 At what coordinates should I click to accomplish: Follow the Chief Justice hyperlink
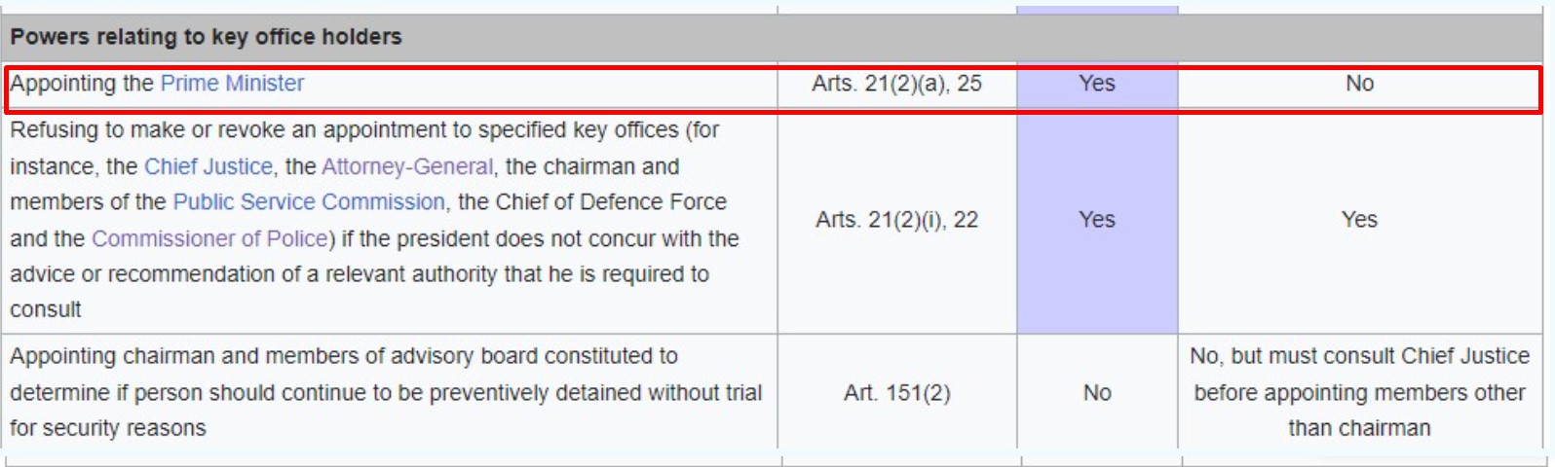208,166
